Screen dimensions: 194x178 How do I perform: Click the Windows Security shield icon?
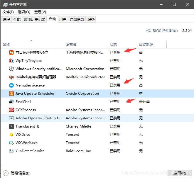(x=11, y=69)
